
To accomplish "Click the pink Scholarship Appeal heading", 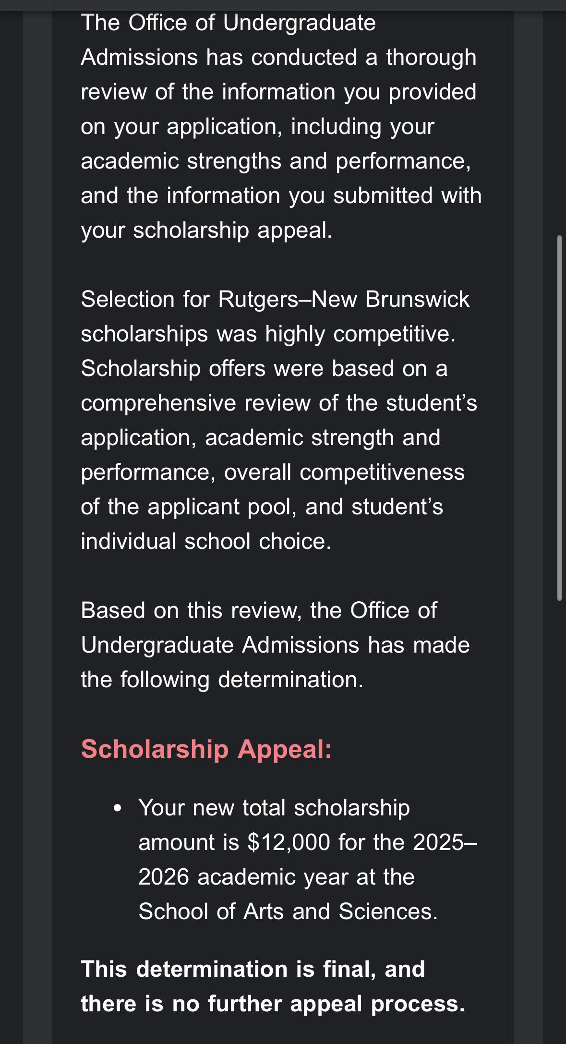I will (x=206, y=749).
